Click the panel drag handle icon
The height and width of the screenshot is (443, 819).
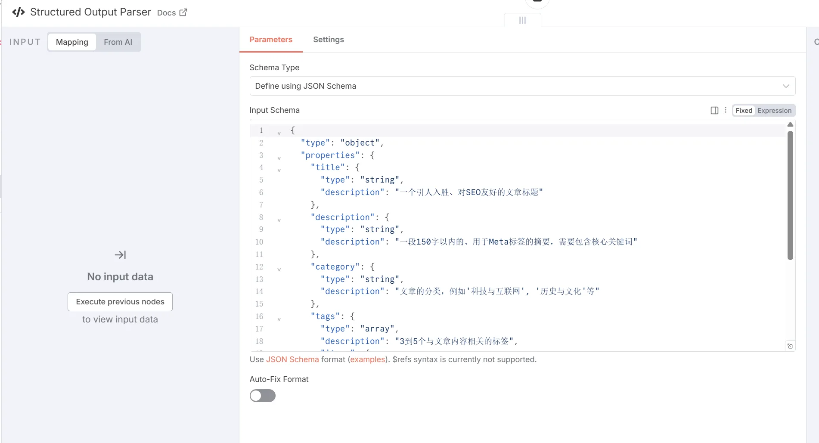(x=522, y=20)
